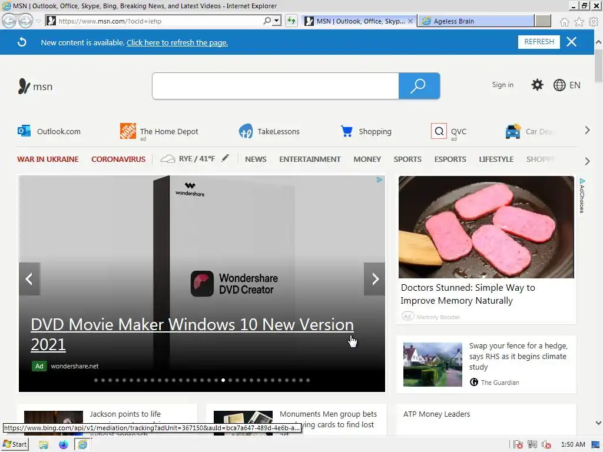603x452 pixels.
Task: Open the TakeLessons shortcut
Action: click(269, 131)
